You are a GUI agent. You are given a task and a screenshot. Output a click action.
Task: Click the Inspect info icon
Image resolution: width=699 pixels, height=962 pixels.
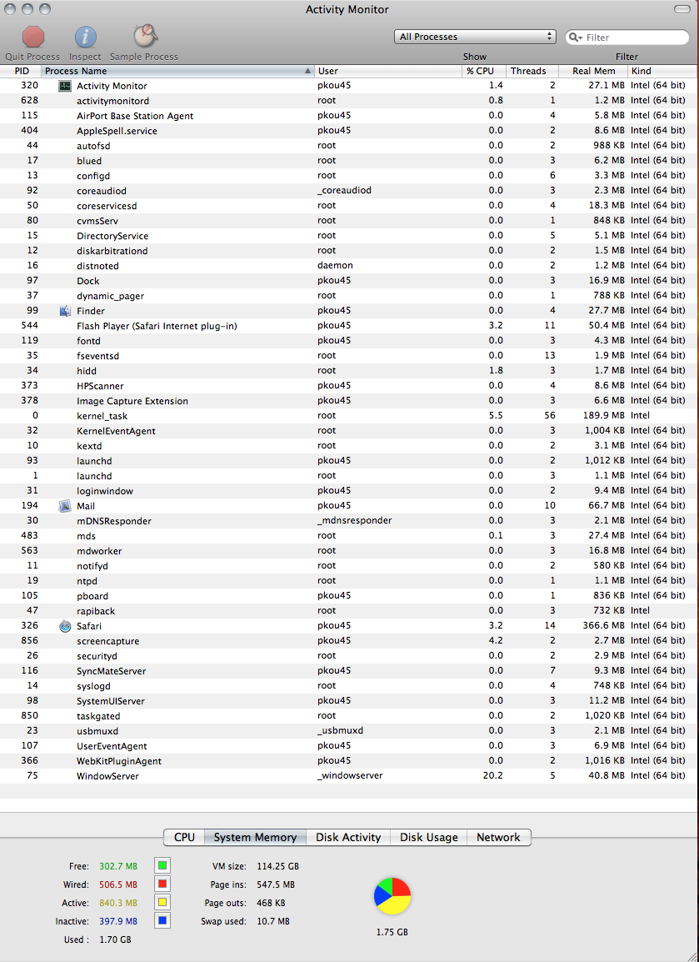(x=85, y=37)
